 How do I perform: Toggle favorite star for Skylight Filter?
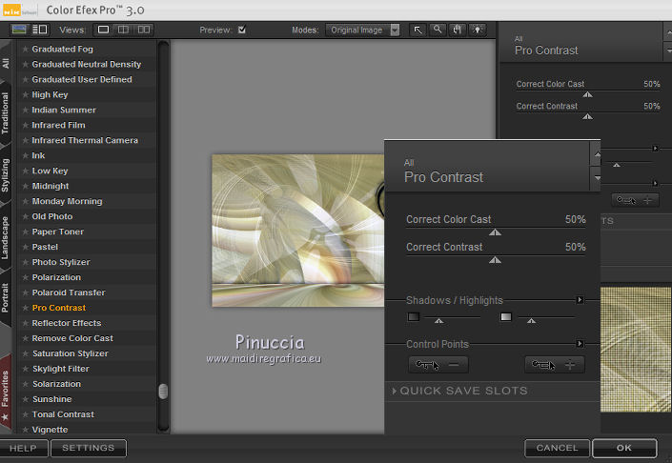(x=26, y=369)
